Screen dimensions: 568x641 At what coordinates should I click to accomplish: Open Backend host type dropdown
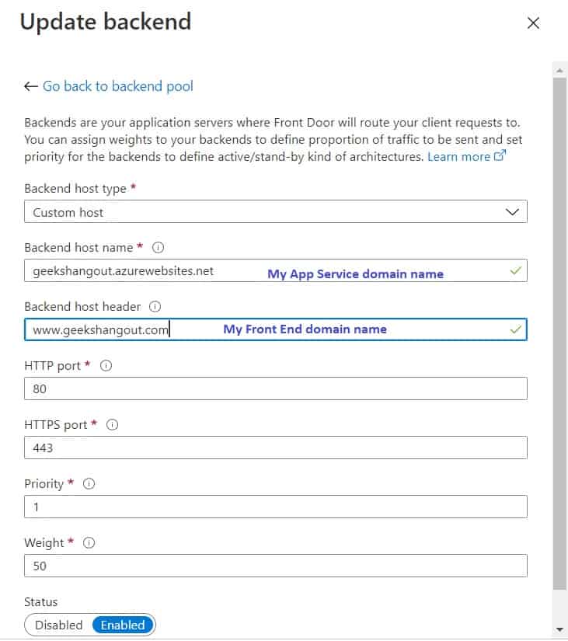pyautogui.click(x=276, y=212)
